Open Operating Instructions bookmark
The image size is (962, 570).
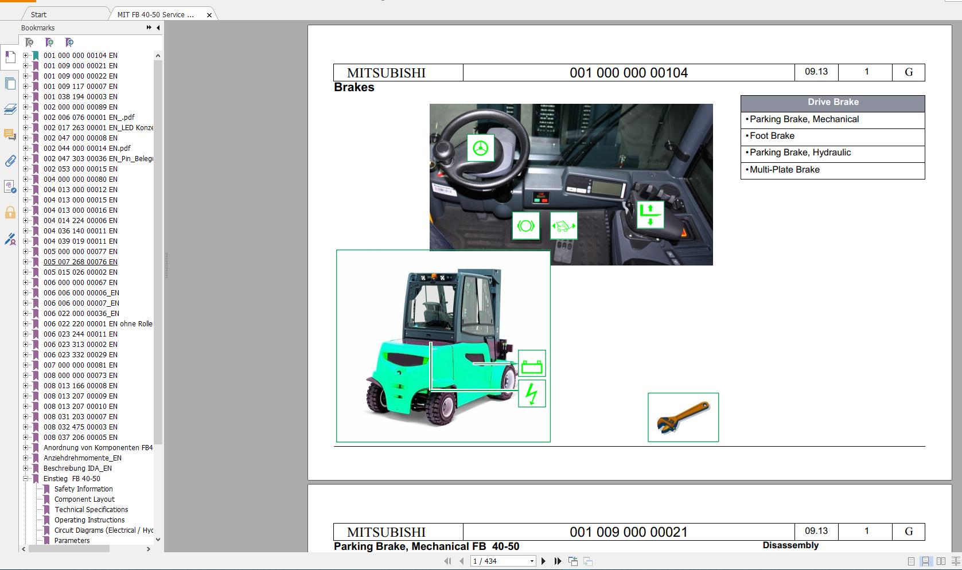[89, 520]
